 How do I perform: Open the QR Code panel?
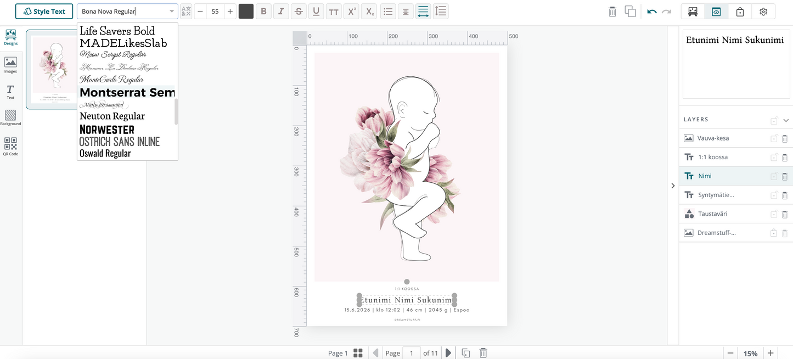point(10,147)
